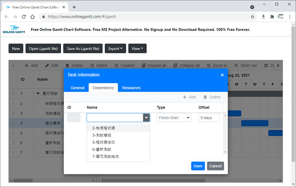Collapse all tasks in the Gantt
This screenshot has height=187, width=296.
tap(186, 66)
